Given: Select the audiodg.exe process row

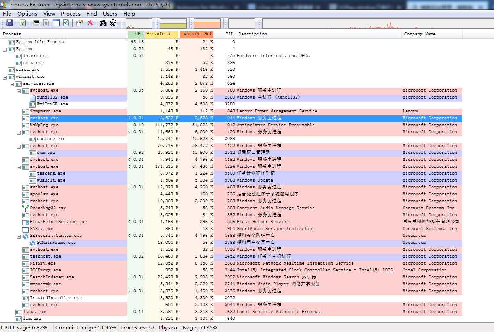Looking at the screenshot, I should [231, 139].
